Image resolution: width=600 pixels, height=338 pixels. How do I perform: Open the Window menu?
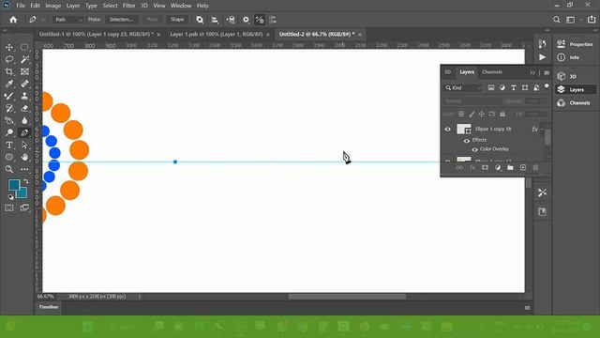tap(181, 6)
